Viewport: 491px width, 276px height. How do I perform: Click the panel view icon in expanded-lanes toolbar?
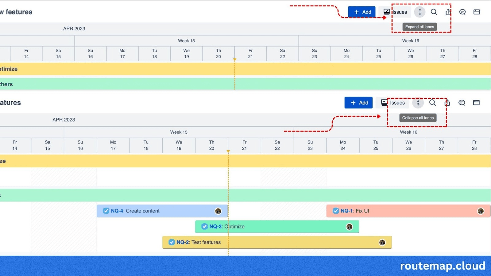pos(476,103)
